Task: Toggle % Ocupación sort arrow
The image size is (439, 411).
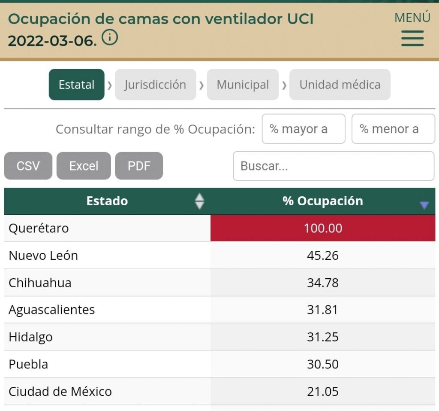Action: pos(424,205)
